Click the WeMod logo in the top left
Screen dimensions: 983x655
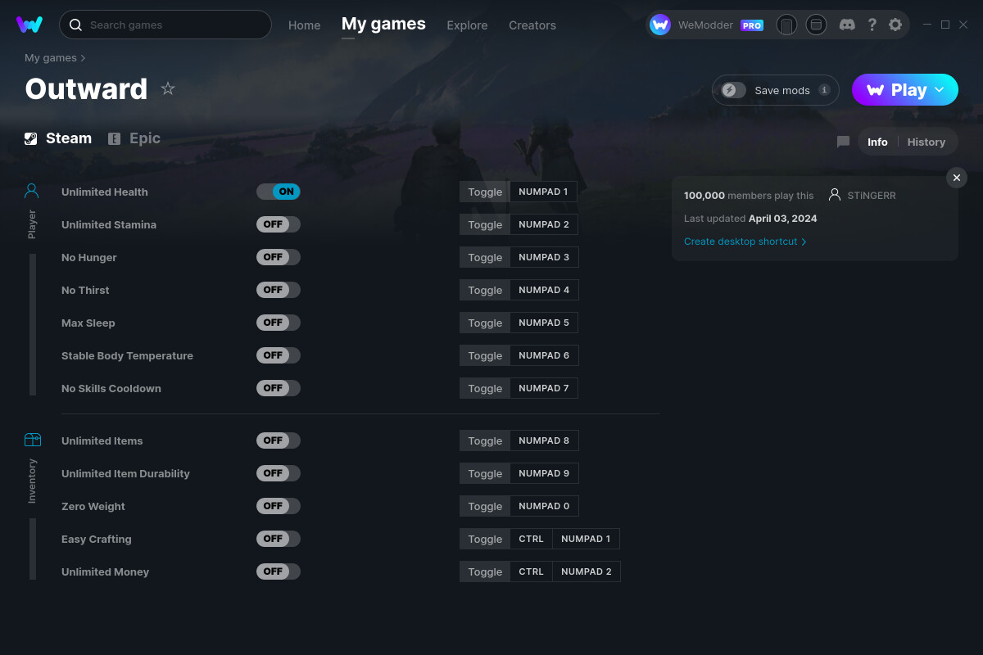click(x=30, y=25)
